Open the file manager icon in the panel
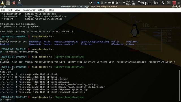This screenshot has width=181, height=102. 8,3
